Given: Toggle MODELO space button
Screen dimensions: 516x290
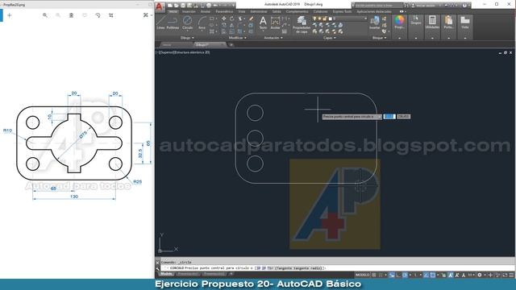Looking at the screenshot, I should [x=362, y=275].
